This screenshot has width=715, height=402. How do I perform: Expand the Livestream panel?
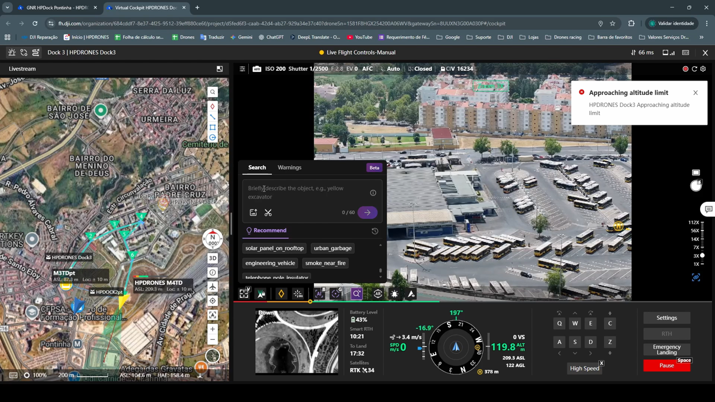click(220, 69)
